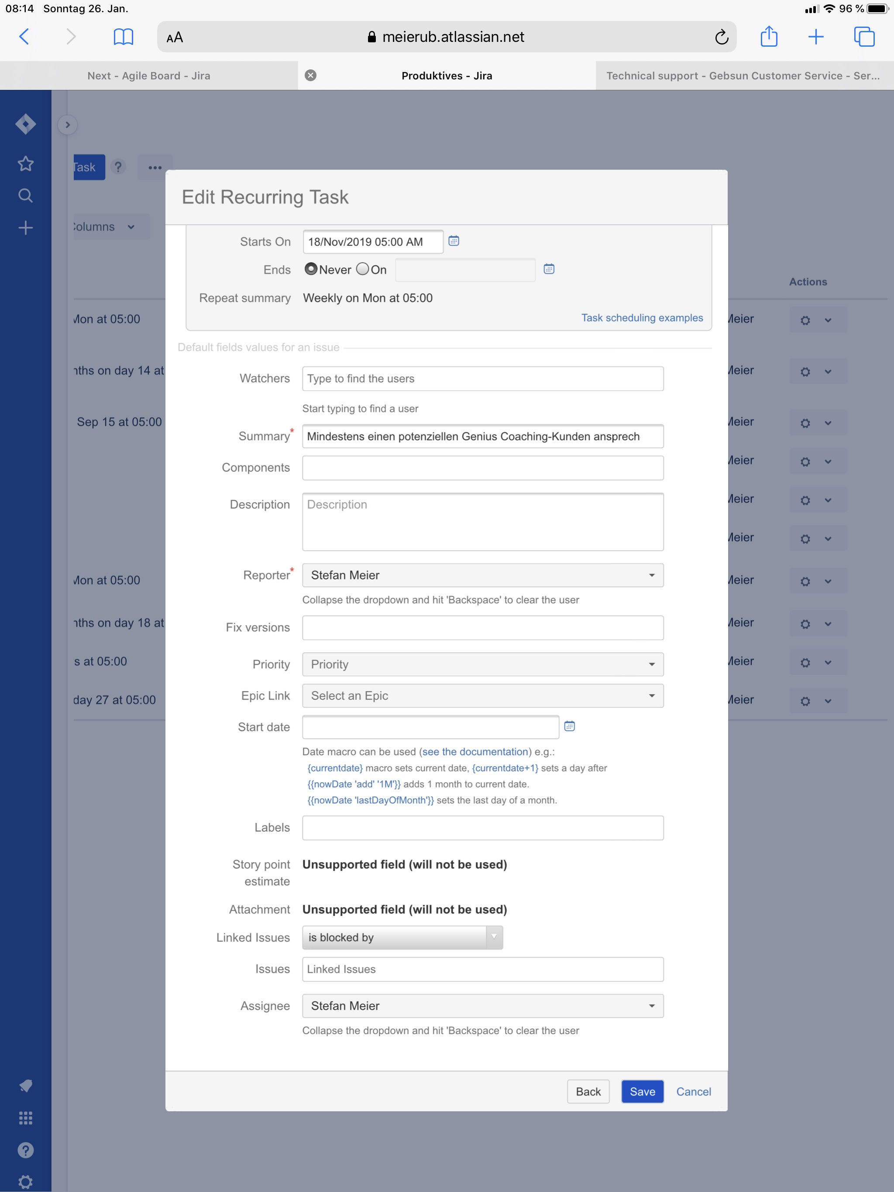The height and width of the screenshot is (1192, 894).
Task: Switch to the Next - Agile Board tab
Action: coord(149,75)
